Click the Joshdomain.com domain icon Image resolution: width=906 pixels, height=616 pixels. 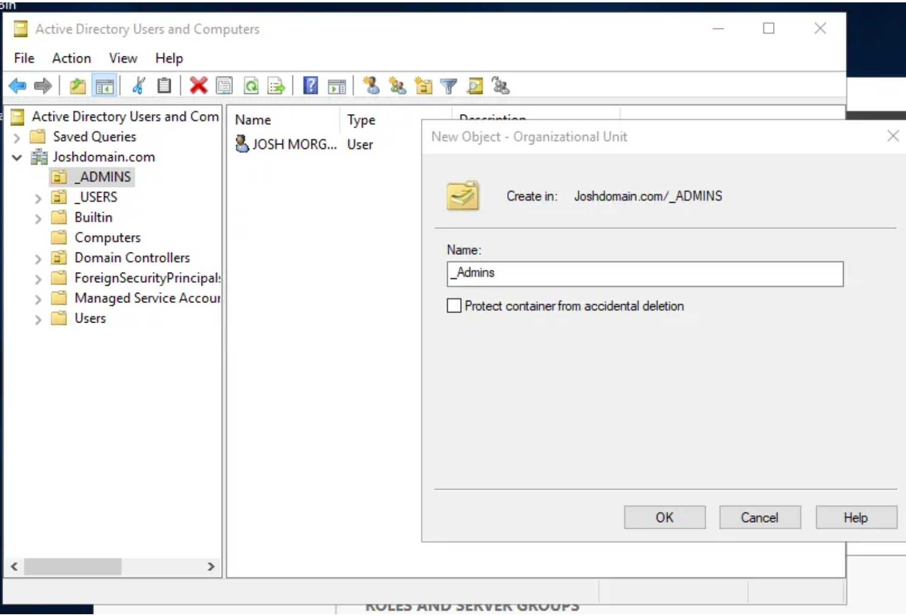(x=39, y=157)
